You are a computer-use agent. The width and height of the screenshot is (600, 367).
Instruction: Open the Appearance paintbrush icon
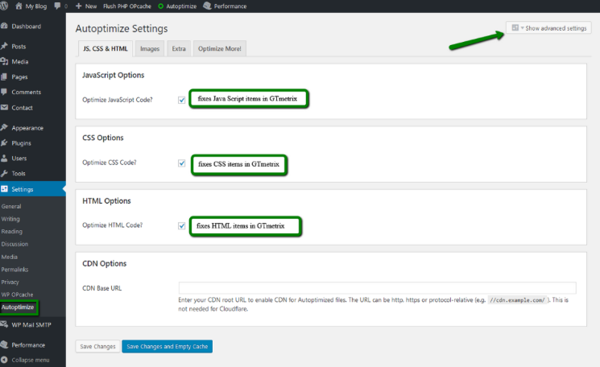(6, 128)
